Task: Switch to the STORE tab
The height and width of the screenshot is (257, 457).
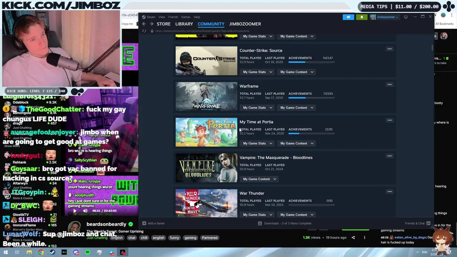Action: point(164,24)
